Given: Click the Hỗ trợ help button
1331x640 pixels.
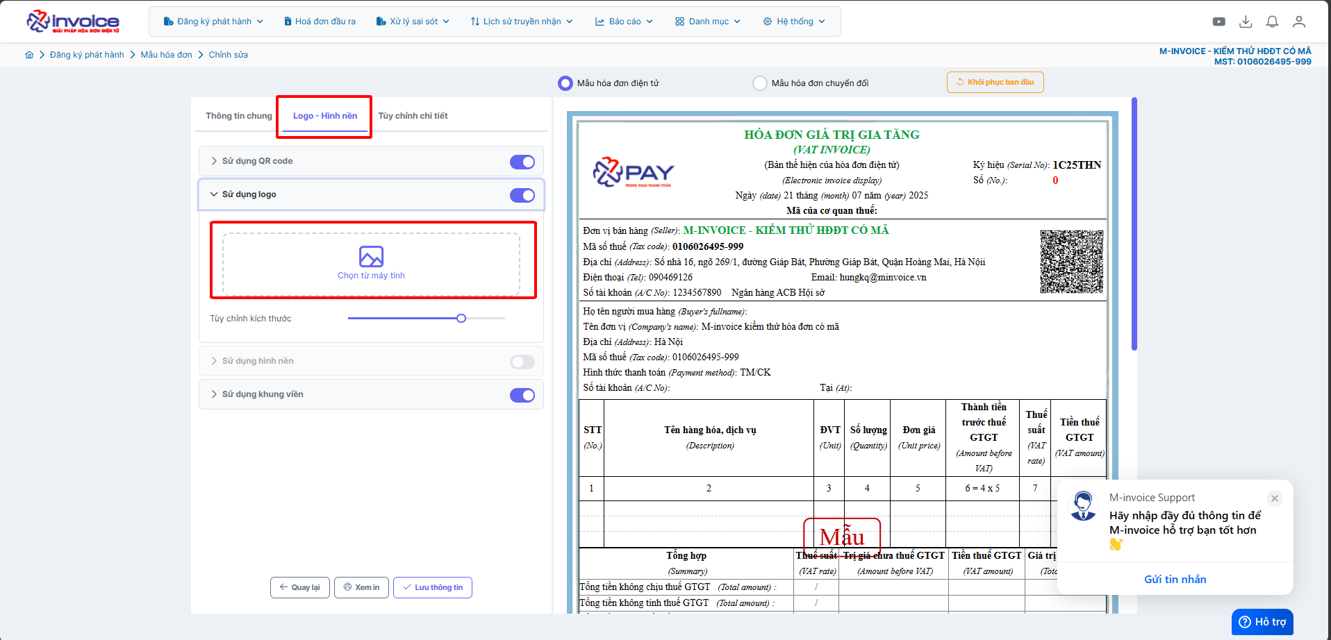Looking at the screenshot, I should pos(1262,622).
